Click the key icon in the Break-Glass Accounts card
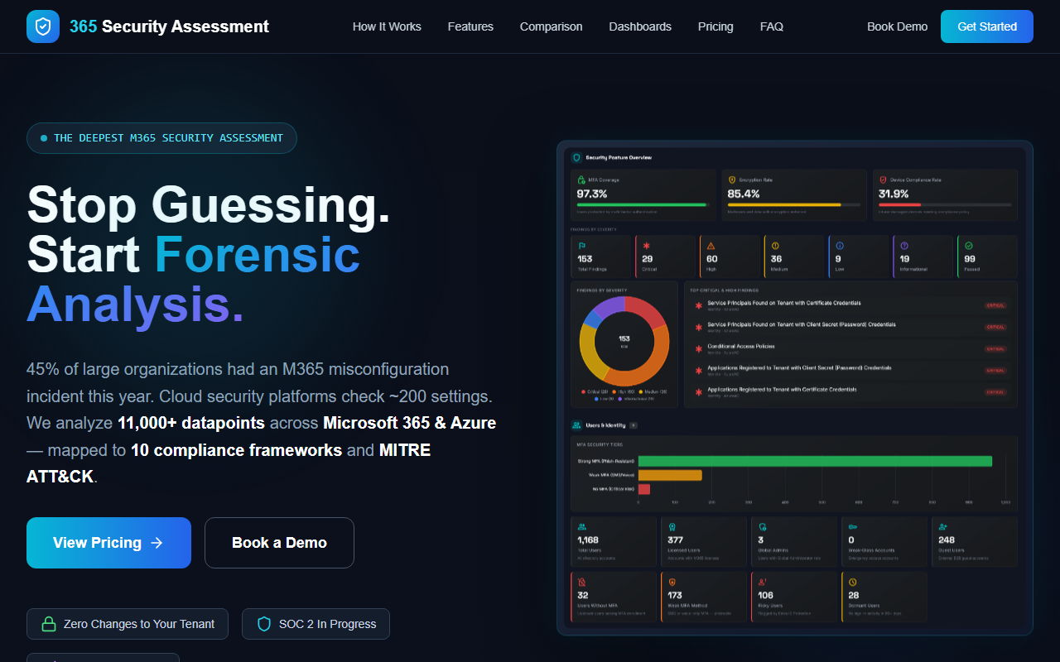The width and height of the screenshot is (1060, 662). click(852, 526)
